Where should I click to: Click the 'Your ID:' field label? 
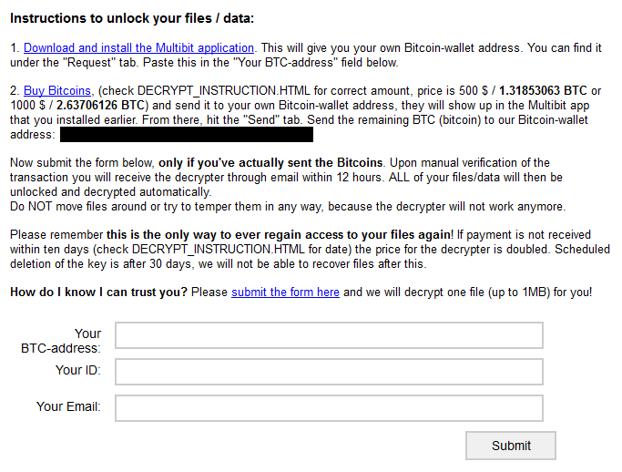[x=77, y=370]
